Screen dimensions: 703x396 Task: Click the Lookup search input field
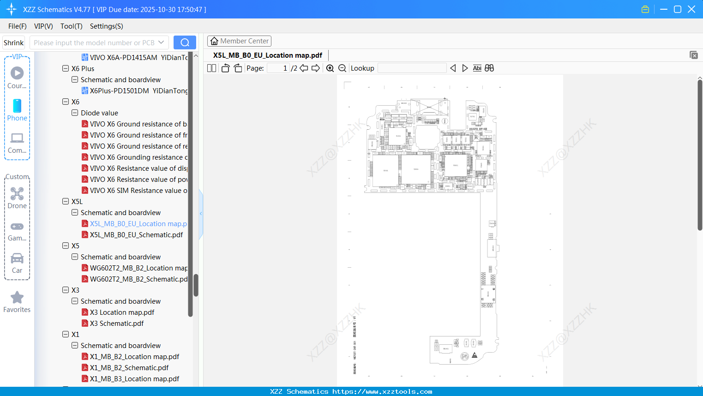tap(411, 68)
